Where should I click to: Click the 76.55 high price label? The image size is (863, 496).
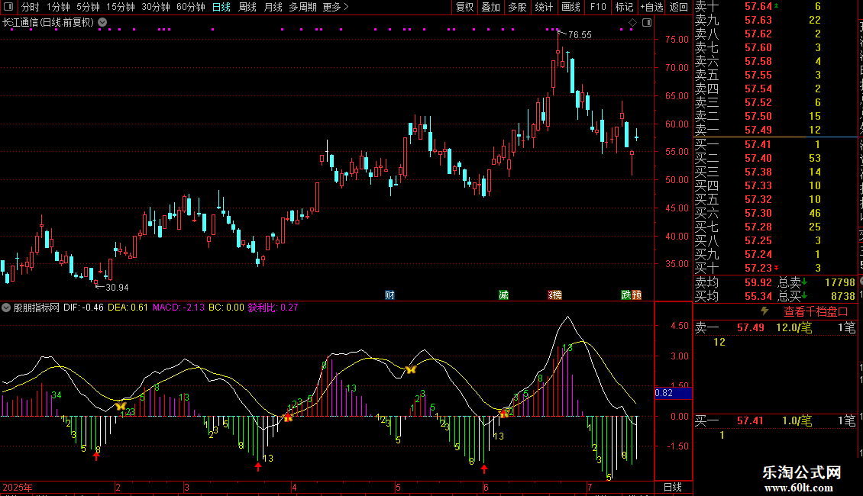pos(580,35)
